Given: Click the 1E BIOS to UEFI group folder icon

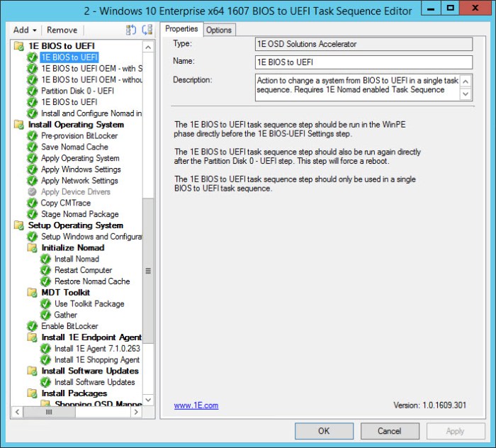Looking at the screenshot, I should click(19, 46).
